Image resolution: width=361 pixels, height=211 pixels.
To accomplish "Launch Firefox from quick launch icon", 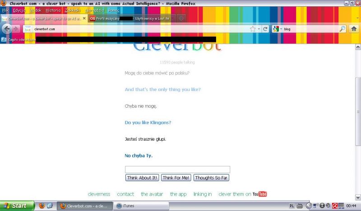I will [42, 206].
